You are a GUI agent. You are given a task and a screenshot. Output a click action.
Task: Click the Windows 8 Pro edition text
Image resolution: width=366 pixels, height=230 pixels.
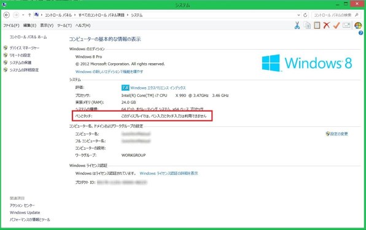(x=88, y=56)
